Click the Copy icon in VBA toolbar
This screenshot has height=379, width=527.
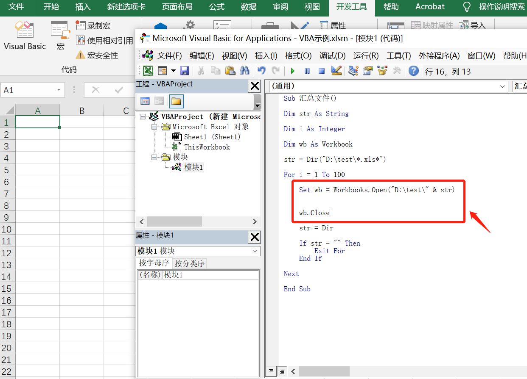(216, 71)
